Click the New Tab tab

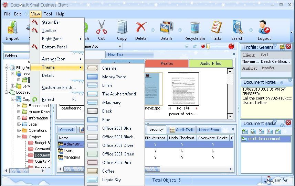point(130,55)
